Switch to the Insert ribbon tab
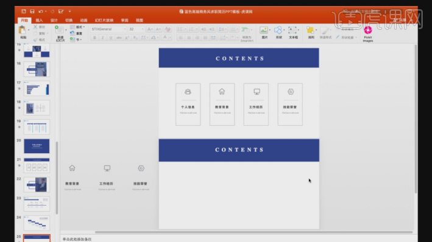The image size is (432, 242). point(39,20)
